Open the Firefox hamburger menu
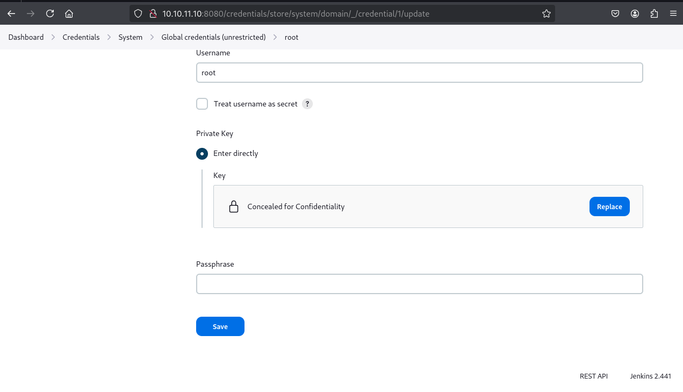This screenshot has height=392, width=683. (x=672, y=14)
